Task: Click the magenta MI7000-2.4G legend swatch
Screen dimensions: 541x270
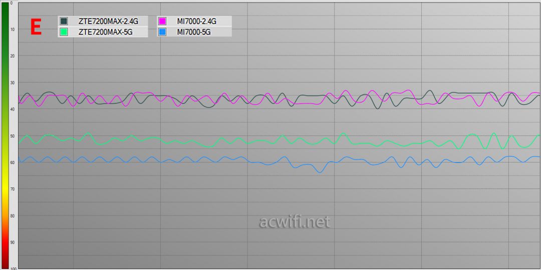Action: [162, 21]
